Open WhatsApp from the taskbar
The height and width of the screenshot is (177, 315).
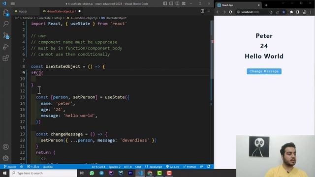coord(92,173)
